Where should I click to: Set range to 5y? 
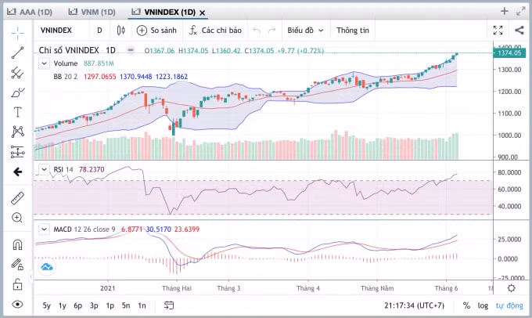(46, 305)
